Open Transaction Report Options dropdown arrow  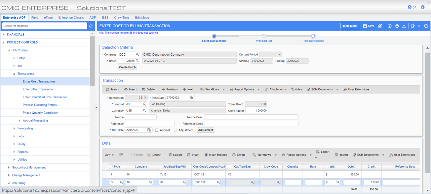pos(258,90)
